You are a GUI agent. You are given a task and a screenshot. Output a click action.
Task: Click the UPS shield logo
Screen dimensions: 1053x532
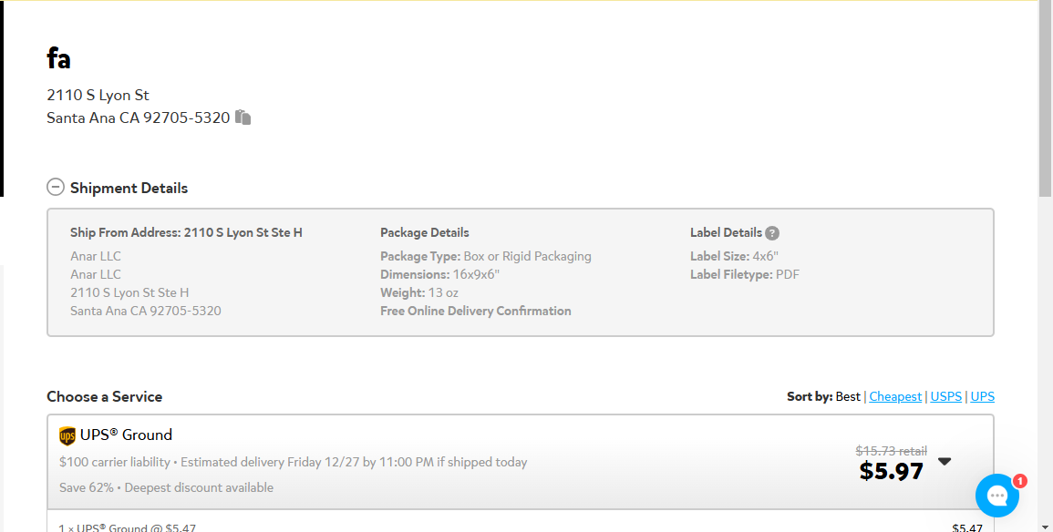[x=67, y=436]
